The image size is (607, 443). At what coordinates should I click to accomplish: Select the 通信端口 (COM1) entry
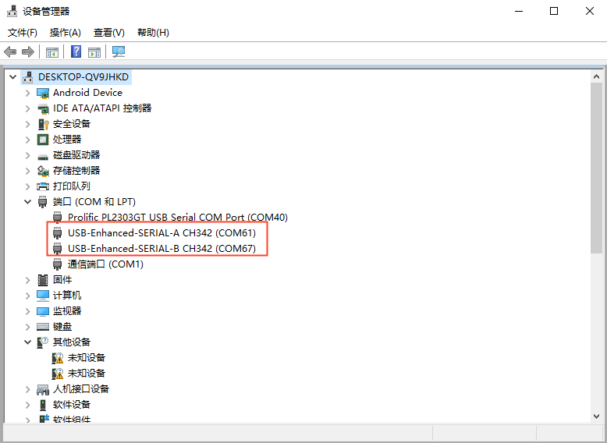pyautogui.click(x=105, y=264)
